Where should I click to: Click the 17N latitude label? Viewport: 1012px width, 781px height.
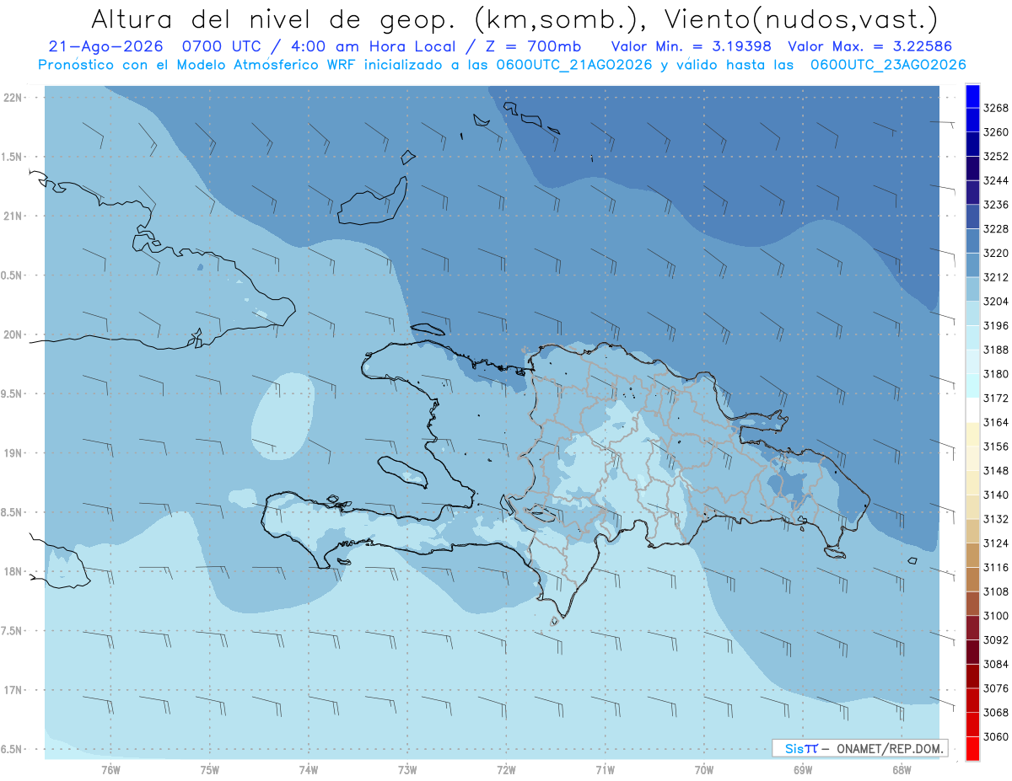click(x=13, y=690)
